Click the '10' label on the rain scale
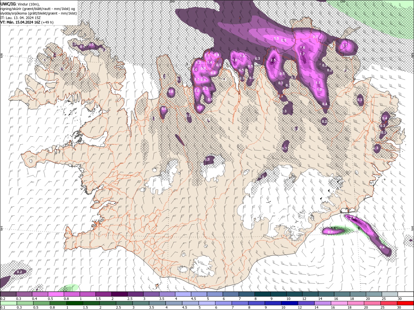The width and height of the screenshot is (414, 310). click(x=283, y=308)
